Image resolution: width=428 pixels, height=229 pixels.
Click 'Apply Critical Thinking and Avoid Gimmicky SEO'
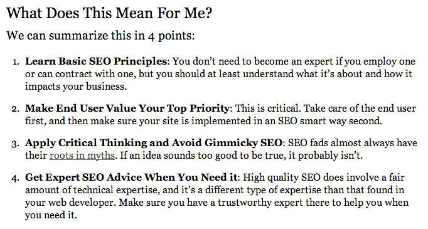tap(154, 143)
